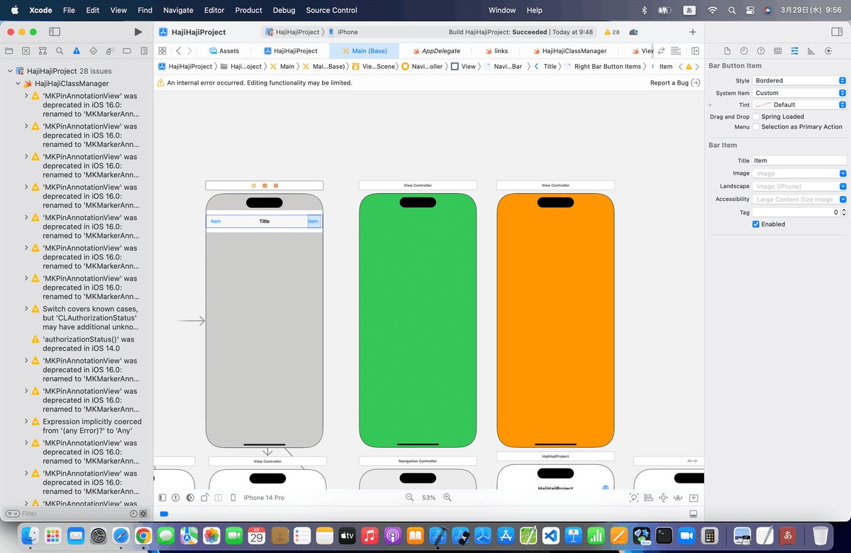The image size is (851, 553).
Task: Open the Image combo box dropdown
Action: 842,173
